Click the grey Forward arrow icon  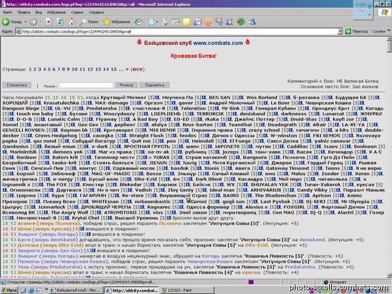coord(33,22)
